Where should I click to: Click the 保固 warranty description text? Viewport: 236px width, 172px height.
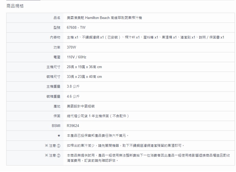point(98,116)
